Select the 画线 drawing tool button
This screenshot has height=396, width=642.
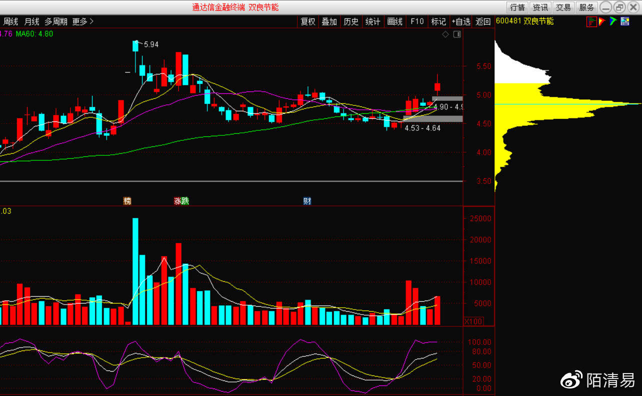coord(395,21)
